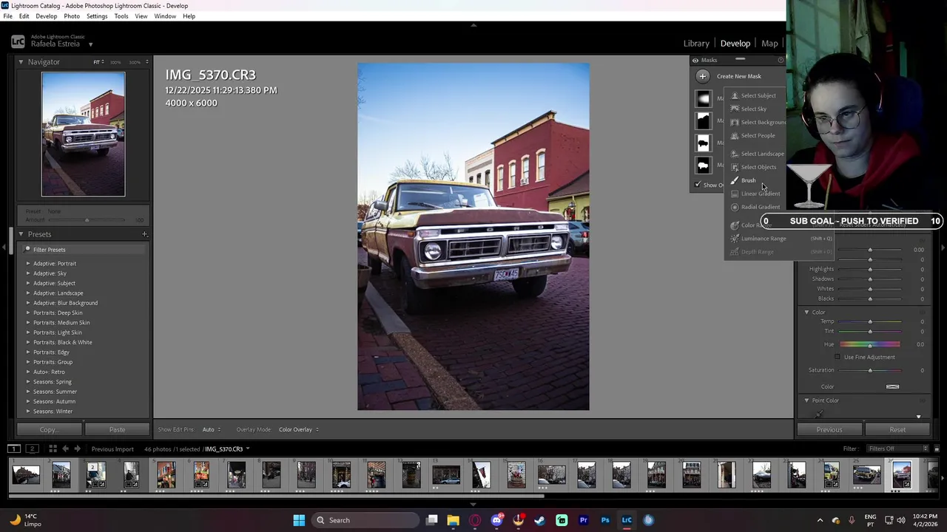The width and height of the screenshot is (947, 532).
Task: Open grid view from filmstrip icon
Action: pos(53,449)
